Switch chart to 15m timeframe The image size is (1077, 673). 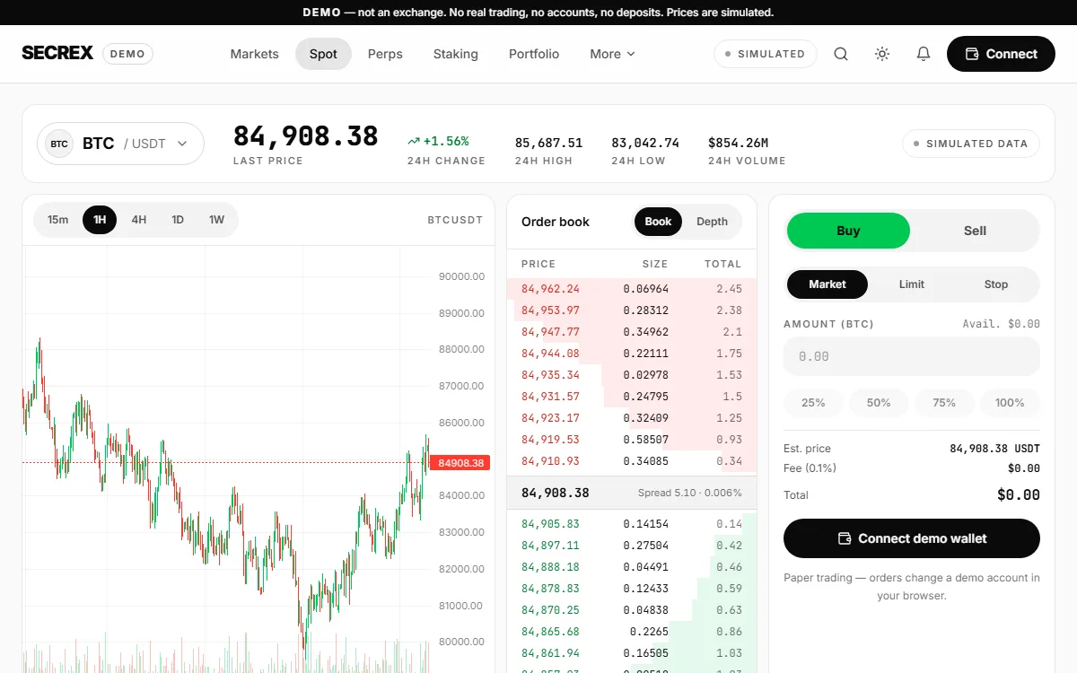coord(58,220)
